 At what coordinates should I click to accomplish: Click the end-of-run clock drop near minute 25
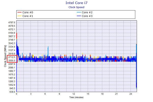click(x=136, y=74)
